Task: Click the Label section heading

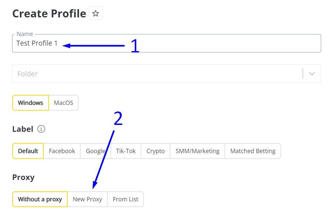Action: [x=23, y=129]
